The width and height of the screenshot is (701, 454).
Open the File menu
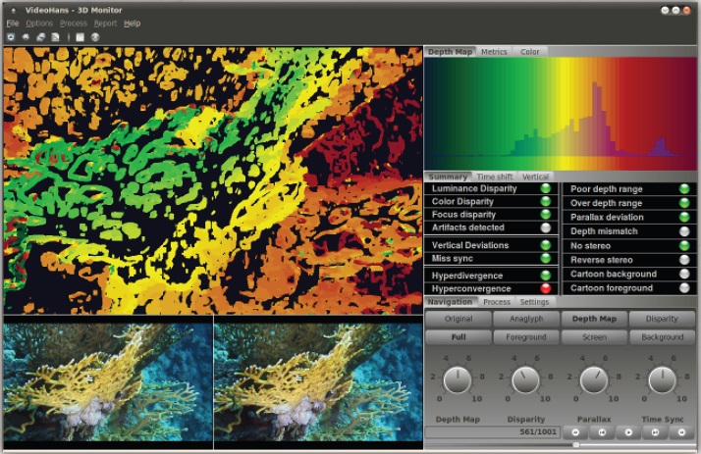13,24
